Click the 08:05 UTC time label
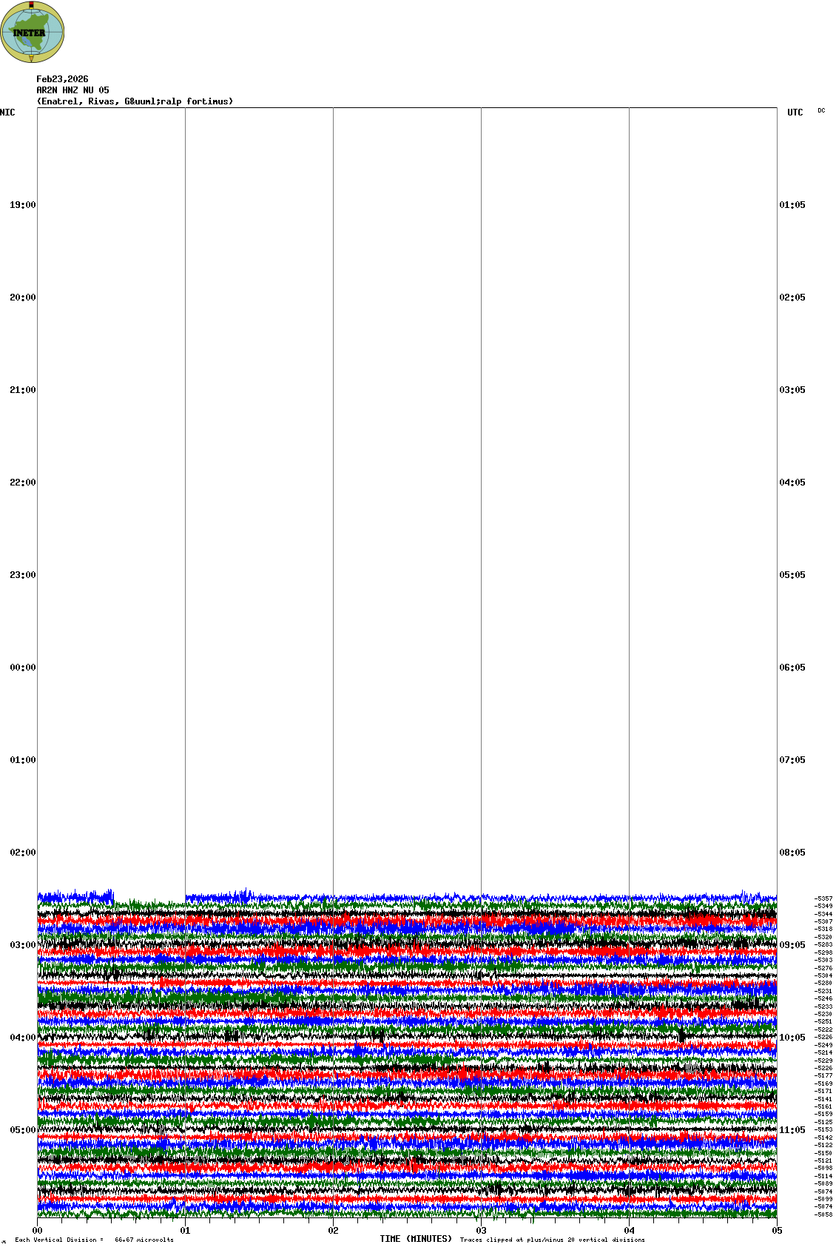This screenshot has height=1250, width=836. (x=792, y=853)
